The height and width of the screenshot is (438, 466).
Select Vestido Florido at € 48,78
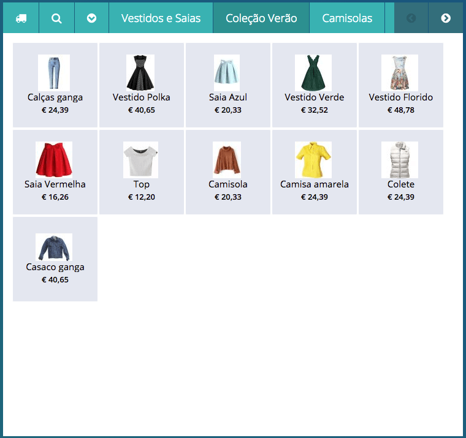click(401, 85)
